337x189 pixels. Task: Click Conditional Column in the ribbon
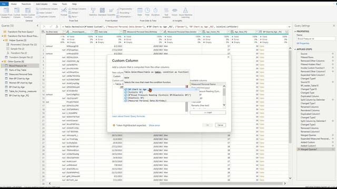[47, 9]
